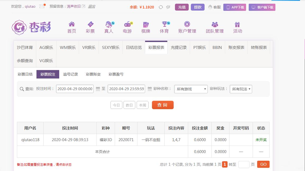
Task: Click page number 1 in pagination
Action: click(225, 164)
